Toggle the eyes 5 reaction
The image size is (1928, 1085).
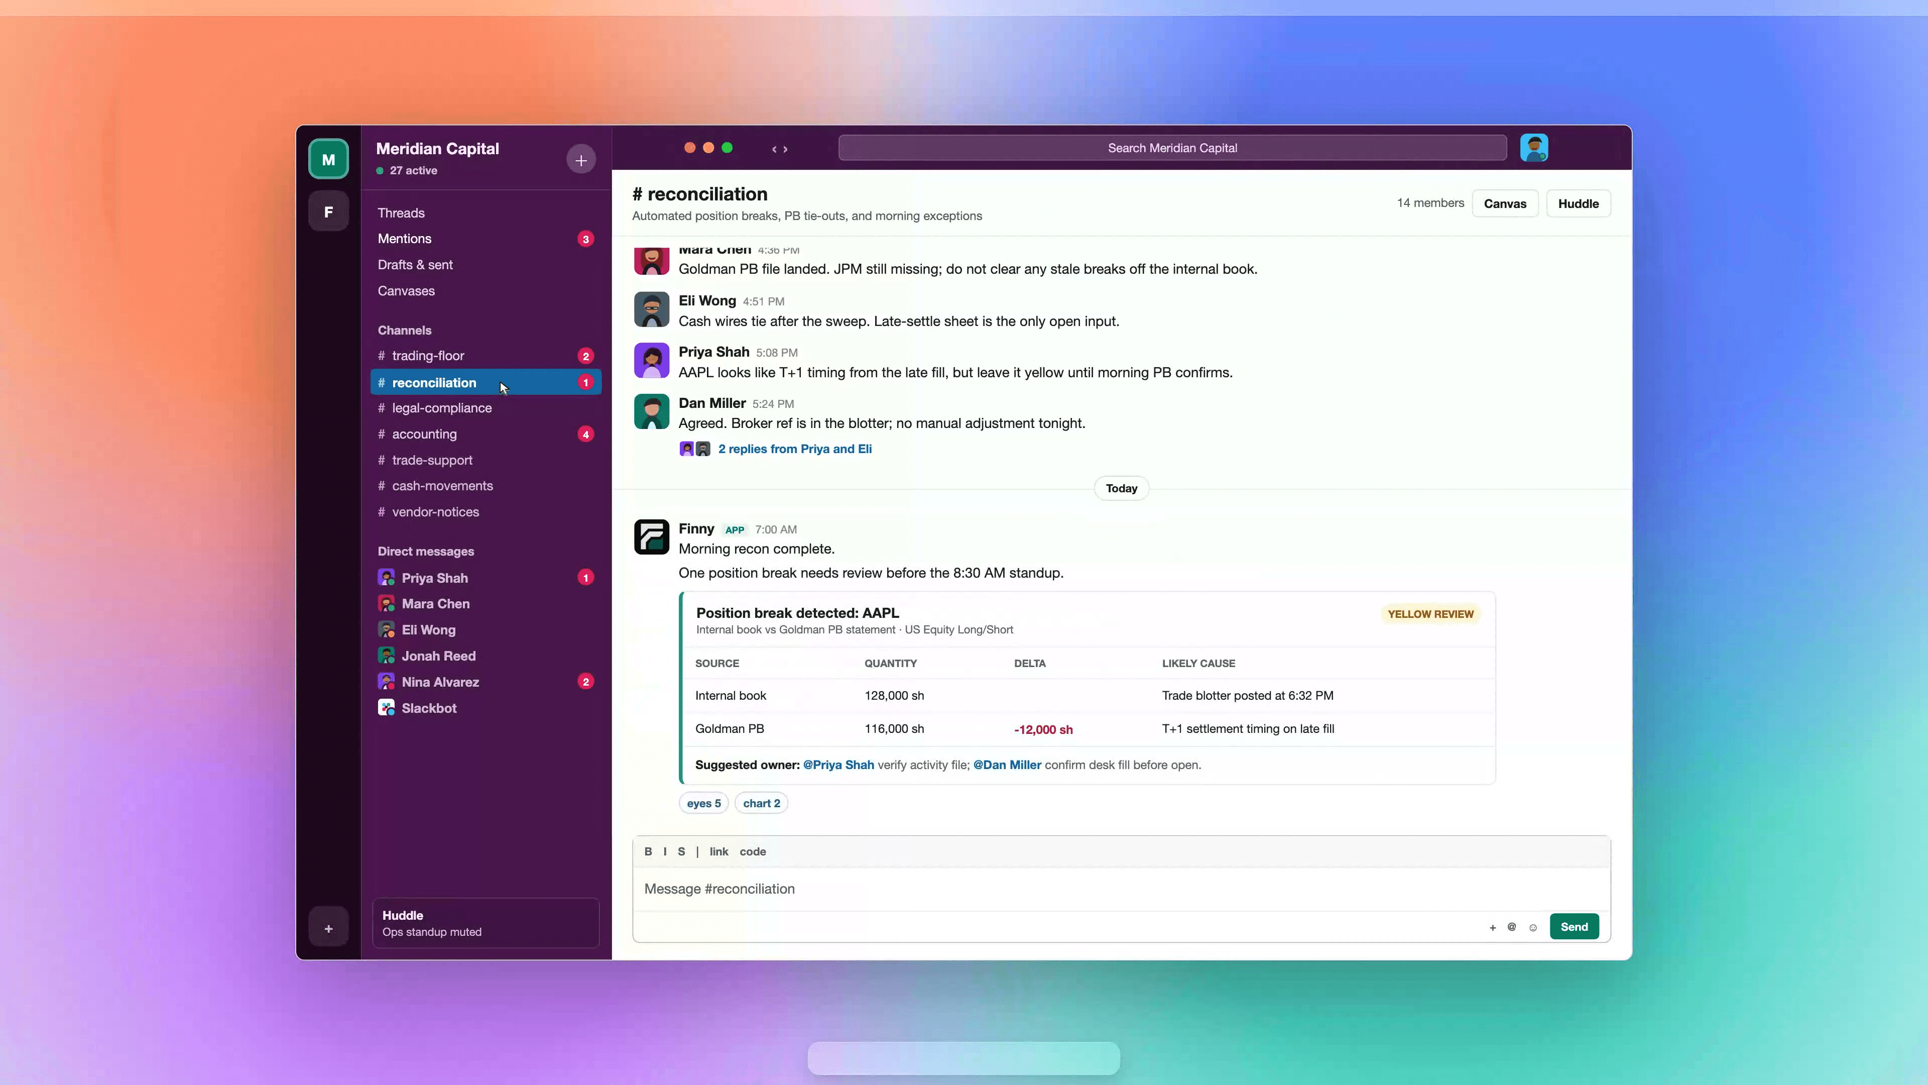[703, 803]
